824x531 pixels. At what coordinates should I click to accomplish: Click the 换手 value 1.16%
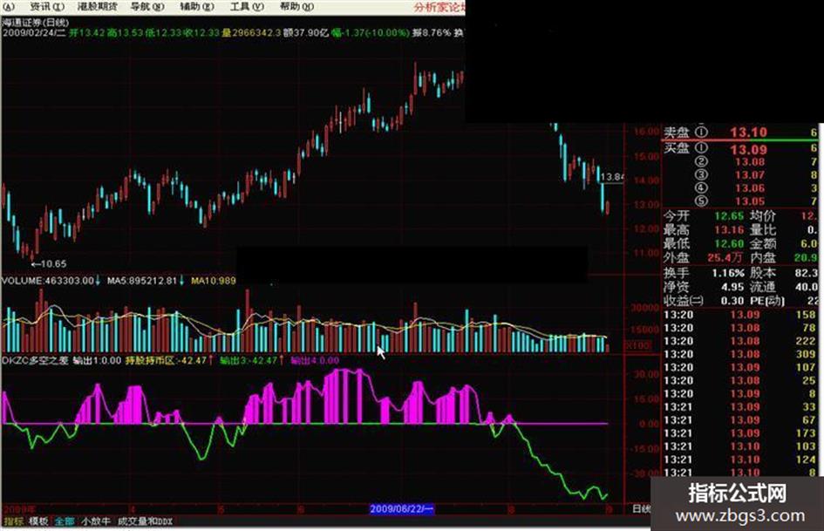point(728,273)
